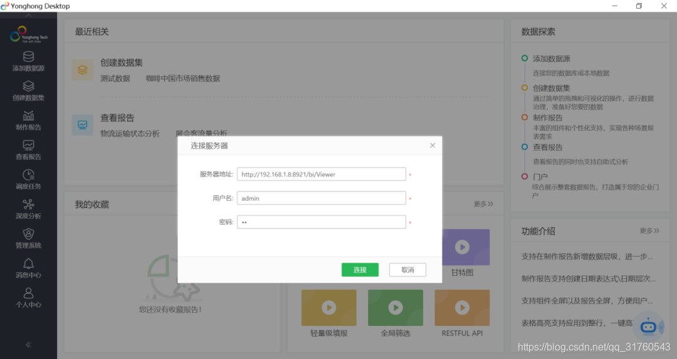Minimize the Yonghong Desktop window
Viewport: 677px width, 359px height.
(614, 6)
